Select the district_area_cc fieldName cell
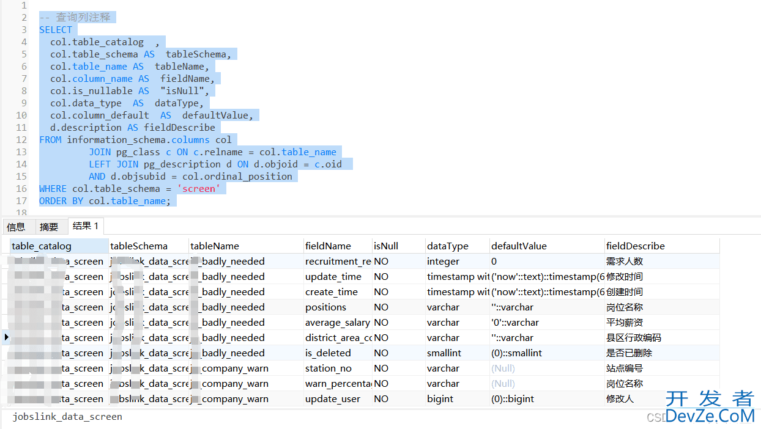 (338, 337)
